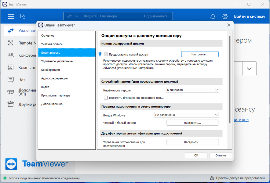The height and width of the screenshot is (183, 270).
Task: Enable the 'Предоставить легкий доступ' checkbox
Action: (106, 54)
